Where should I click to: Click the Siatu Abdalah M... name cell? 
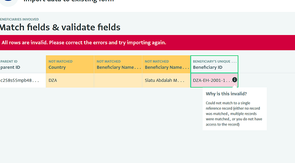click(166, 80)
